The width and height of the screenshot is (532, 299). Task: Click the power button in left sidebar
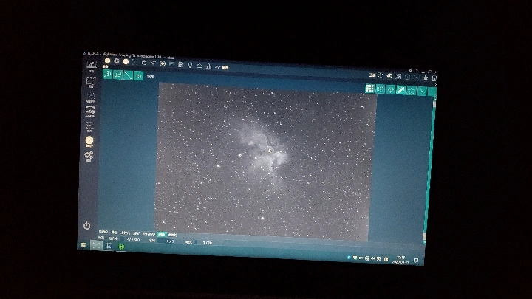(x=86, y=226)
